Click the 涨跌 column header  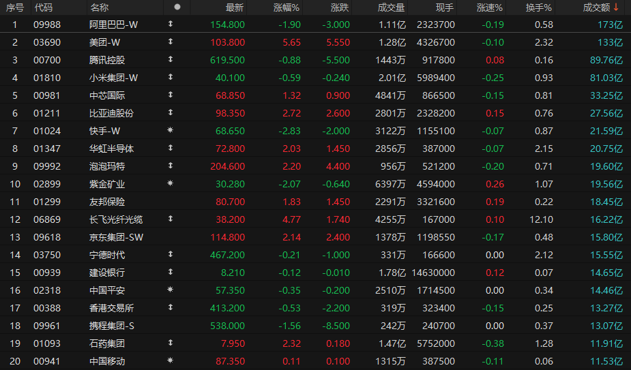pos(340,7)
